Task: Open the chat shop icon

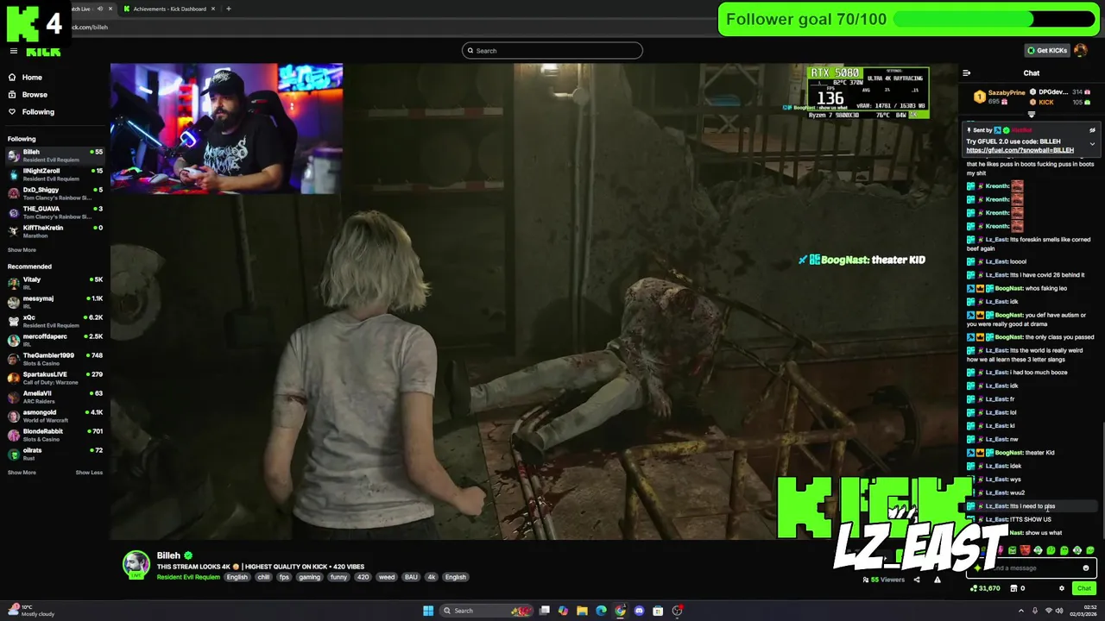Action: [x=1013, y=588]
